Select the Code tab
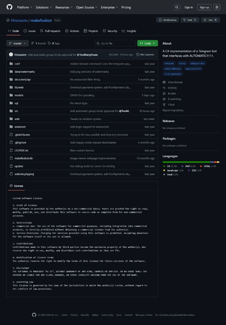The image size is (226, 325). pyautogui.click(x=13, y=31)
